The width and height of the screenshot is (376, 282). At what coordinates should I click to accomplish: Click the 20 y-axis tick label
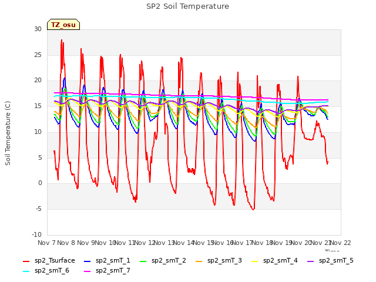click(x=38, y=80)
